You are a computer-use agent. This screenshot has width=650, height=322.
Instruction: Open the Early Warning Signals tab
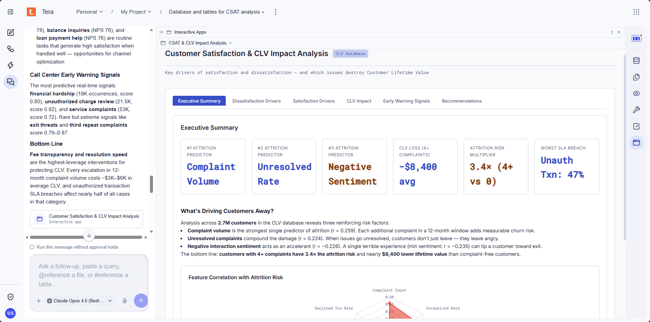(407, 101)
